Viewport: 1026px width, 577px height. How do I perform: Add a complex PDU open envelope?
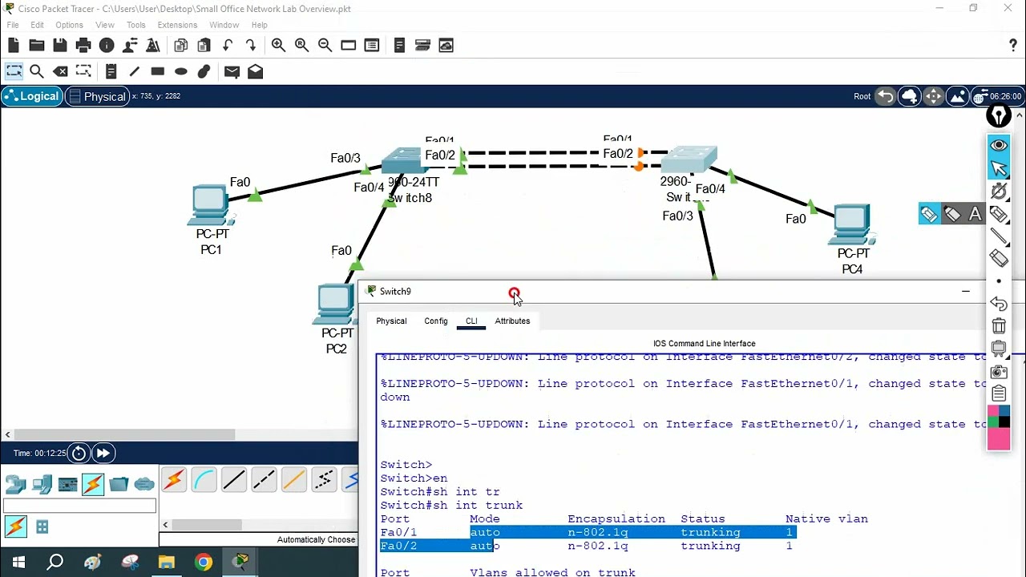click(255, 71)
